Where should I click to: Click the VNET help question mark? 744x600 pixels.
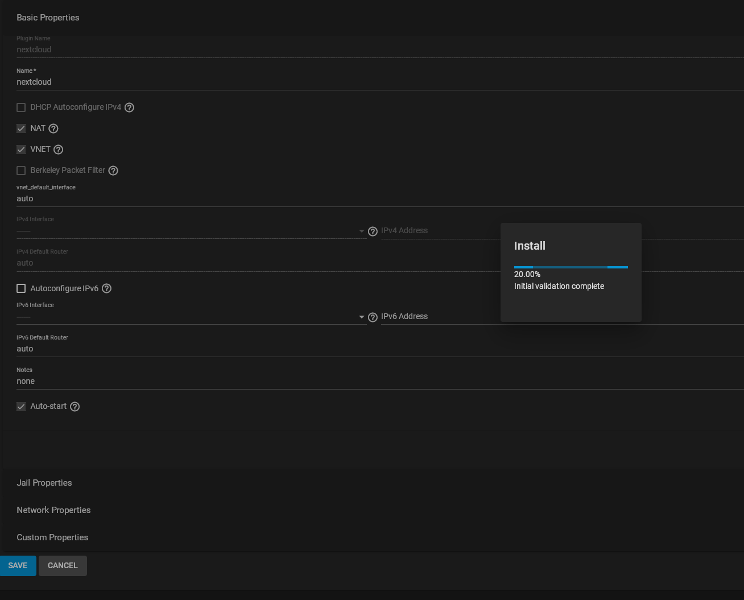[58, 150]
